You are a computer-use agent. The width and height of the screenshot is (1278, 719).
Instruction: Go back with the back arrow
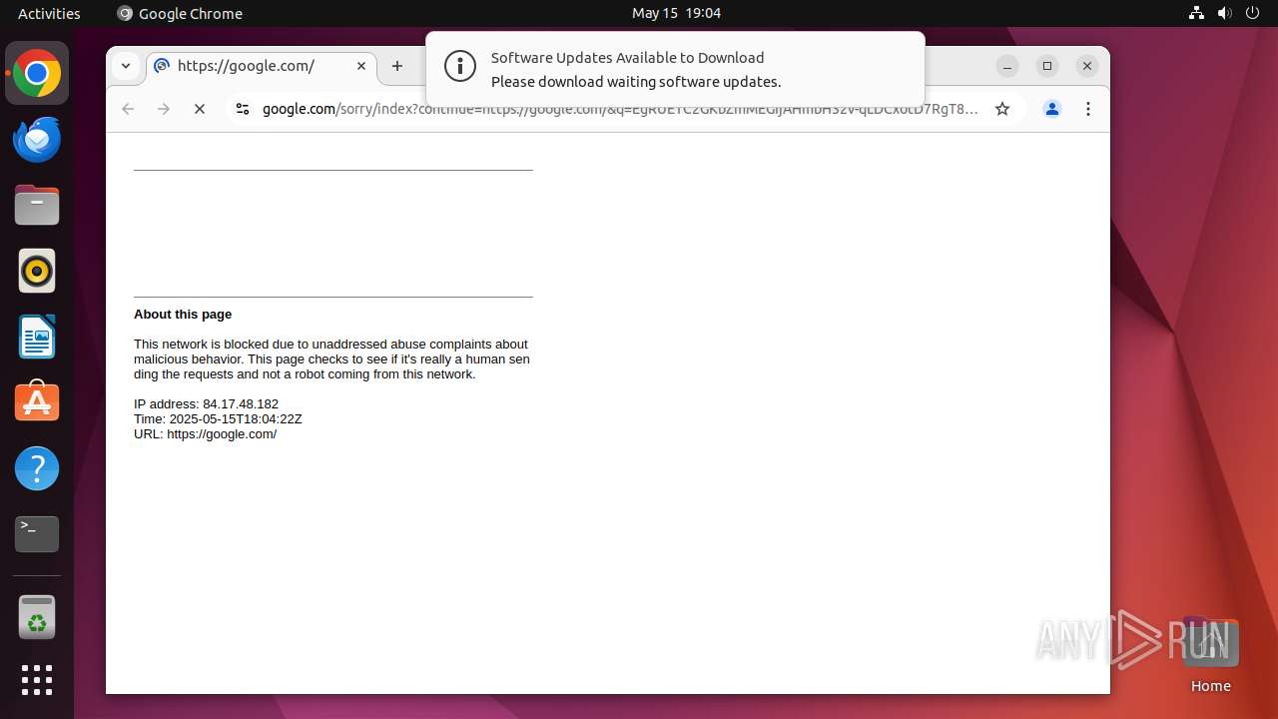coord(128,109)
